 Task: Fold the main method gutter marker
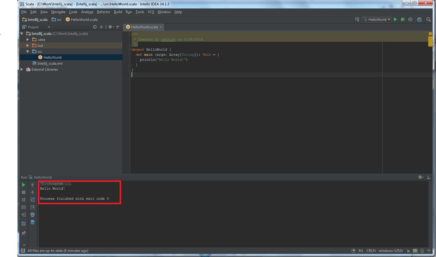coord(130,55)
